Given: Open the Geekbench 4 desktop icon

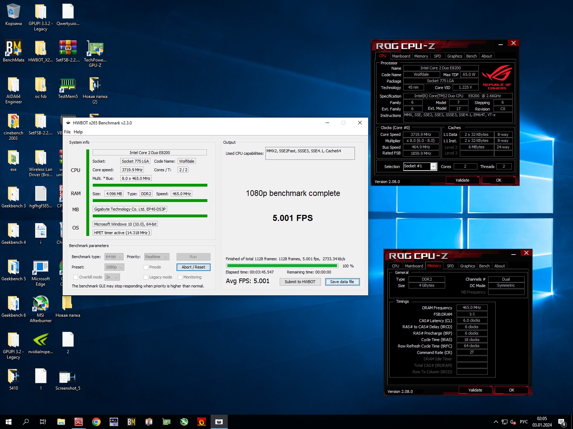Looking at the screenshot, I should point(14,233).
